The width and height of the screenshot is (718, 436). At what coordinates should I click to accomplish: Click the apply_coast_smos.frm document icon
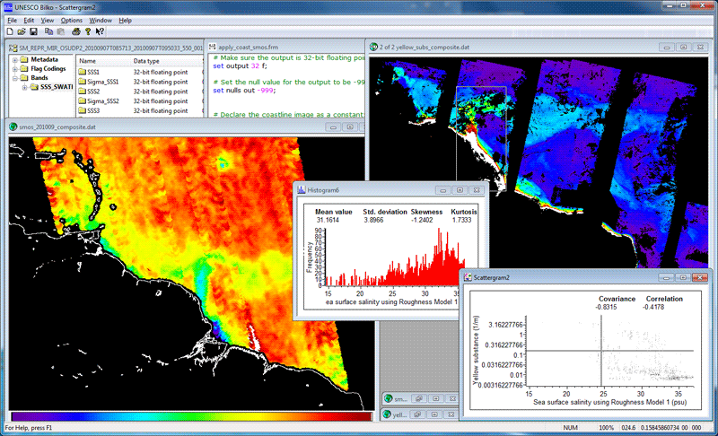(x=213, y=47)
